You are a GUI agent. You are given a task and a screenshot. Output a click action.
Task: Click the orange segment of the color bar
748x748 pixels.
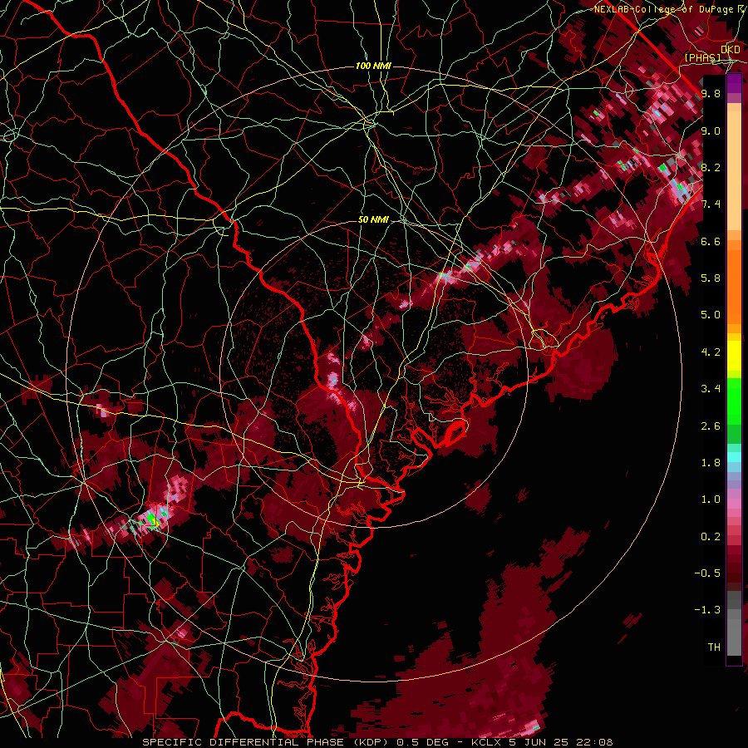click(x=734, y=287)
